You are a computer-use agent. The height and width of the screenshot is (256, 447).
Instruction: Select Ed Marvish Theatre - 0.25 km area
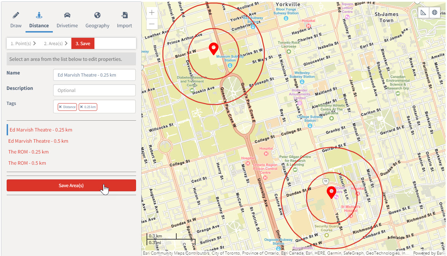coord(41,130)
